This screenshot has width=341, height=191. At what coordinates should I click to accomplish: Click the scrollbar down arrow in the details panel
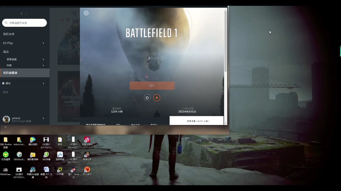tap(226, 123)
